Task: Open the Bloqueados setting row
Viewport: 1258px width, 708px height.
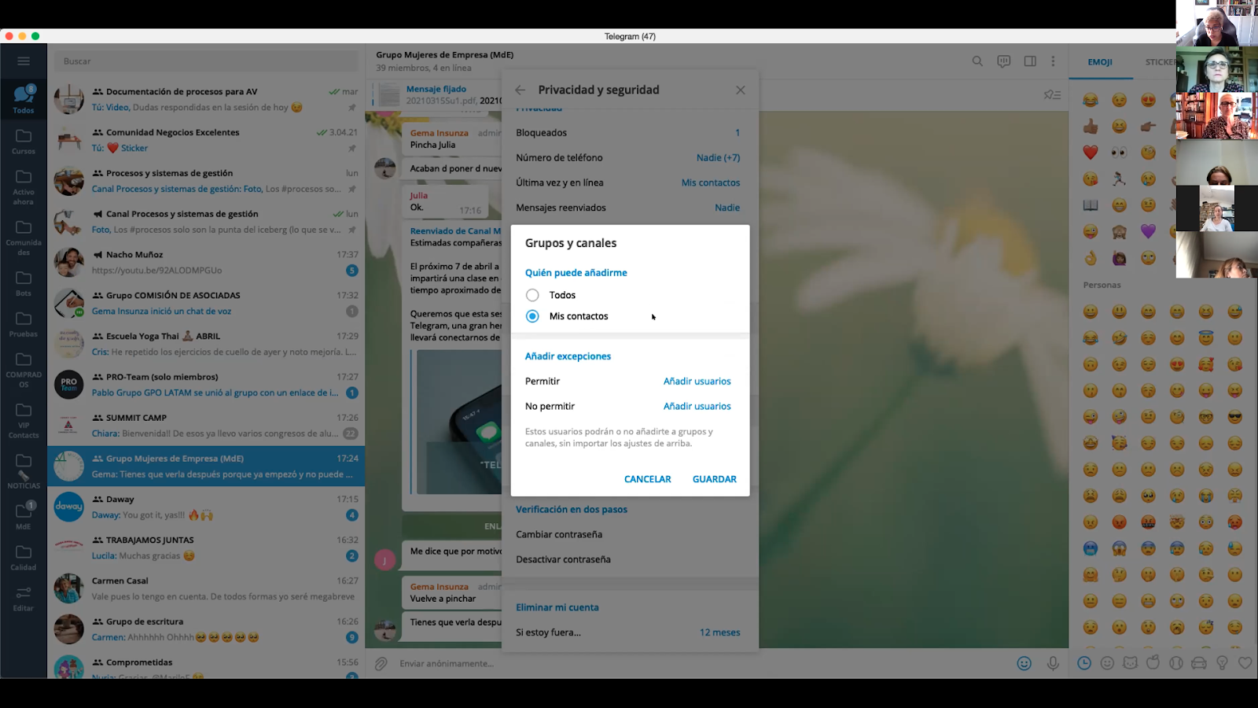Action: [629, 133]
